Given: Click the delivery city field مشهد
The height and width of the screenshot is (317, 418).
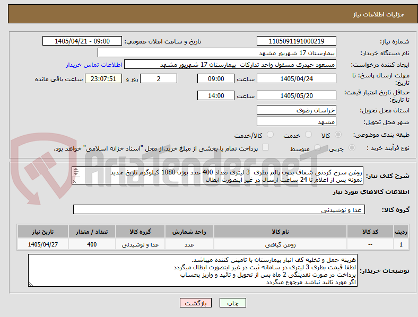Looking at the screenshot, I should tap(297, 121).
